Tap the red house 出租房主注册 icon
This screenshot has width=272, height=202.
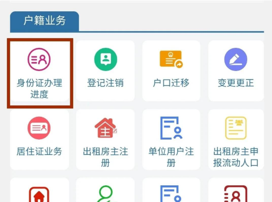point(106,128)
